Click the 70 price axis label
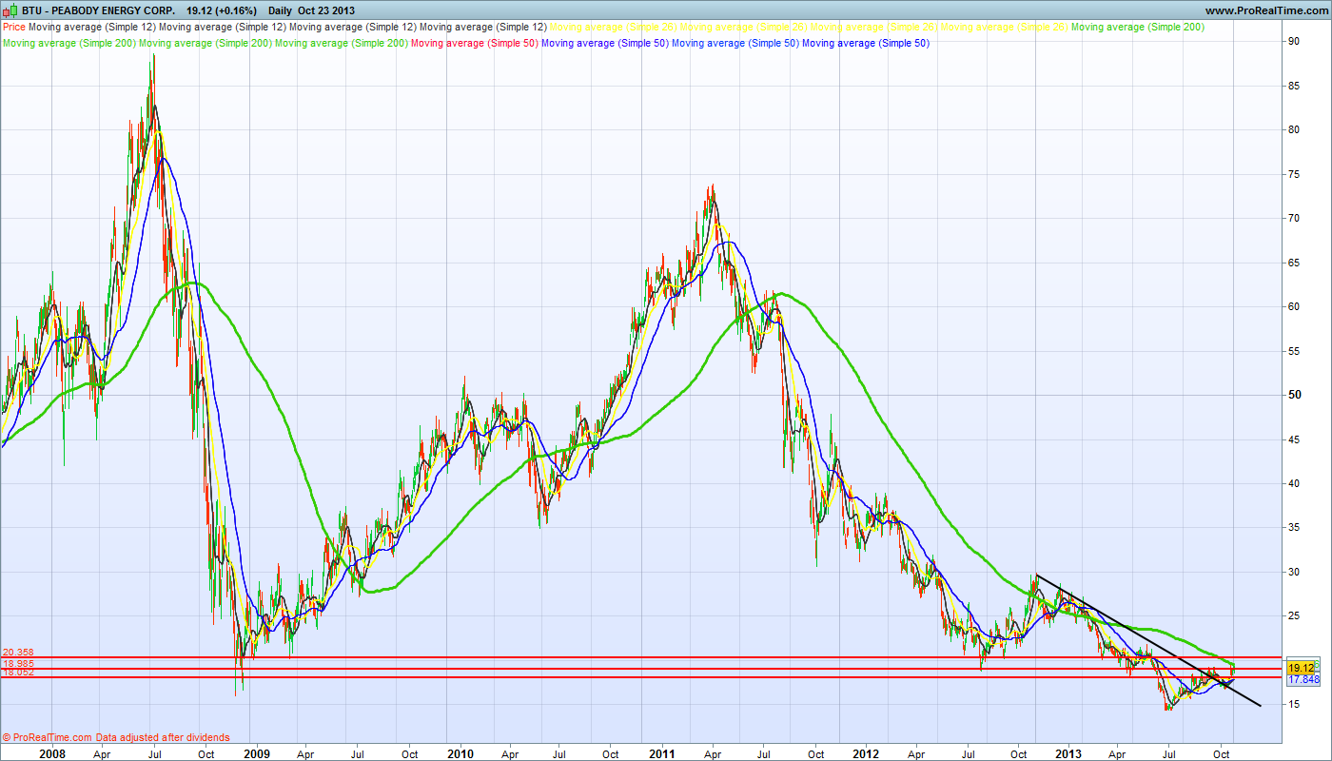 (1294, 218)
